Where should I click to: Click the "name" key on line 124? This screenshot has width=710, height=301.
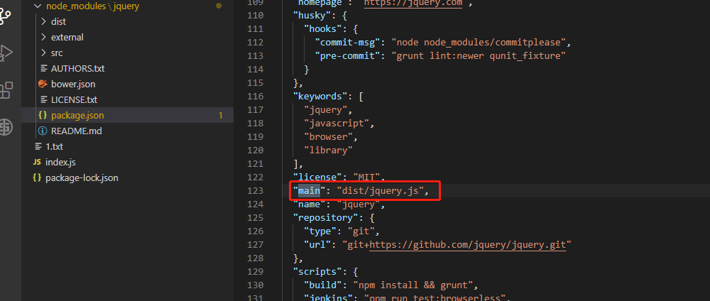(x=309, y=204)
